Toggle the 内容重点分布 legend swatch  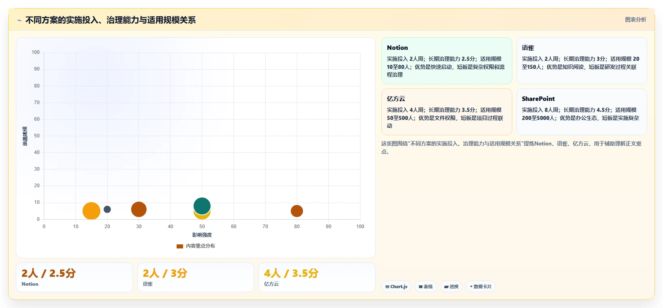[180, 246]
